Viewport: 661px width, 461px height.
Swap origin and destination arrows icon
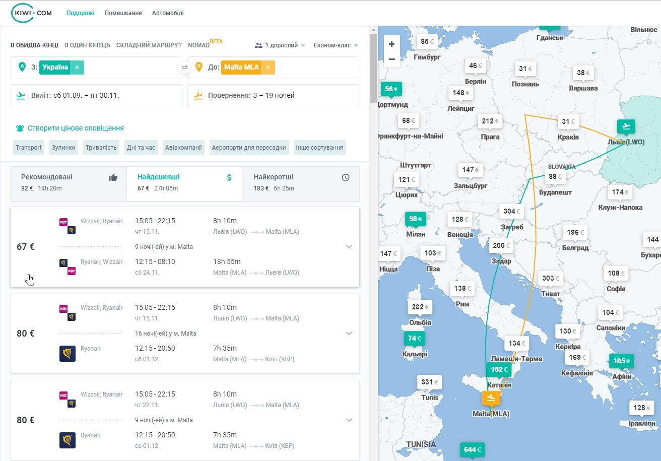click(185, 68)
